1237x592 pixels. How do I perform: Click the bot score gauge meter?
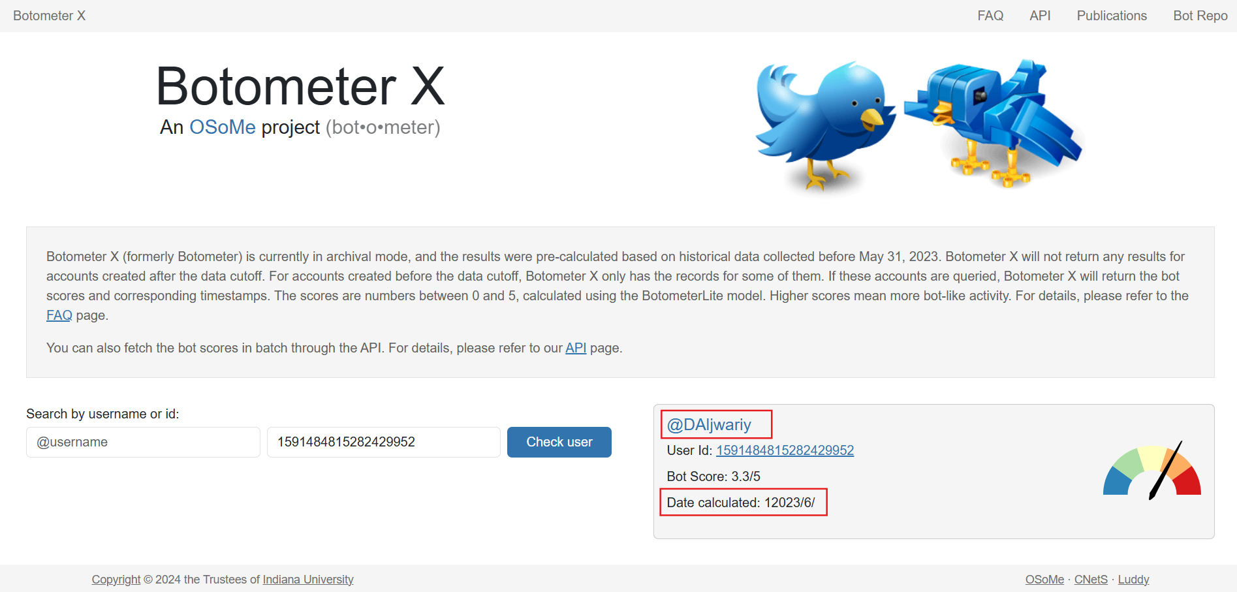(1152, 471)
